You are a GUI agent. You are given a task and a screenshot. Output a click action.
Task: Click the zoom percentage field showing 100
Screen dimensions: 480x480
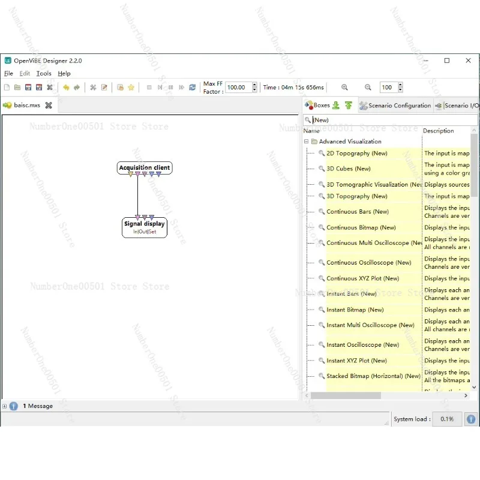(x=389, y=87)
